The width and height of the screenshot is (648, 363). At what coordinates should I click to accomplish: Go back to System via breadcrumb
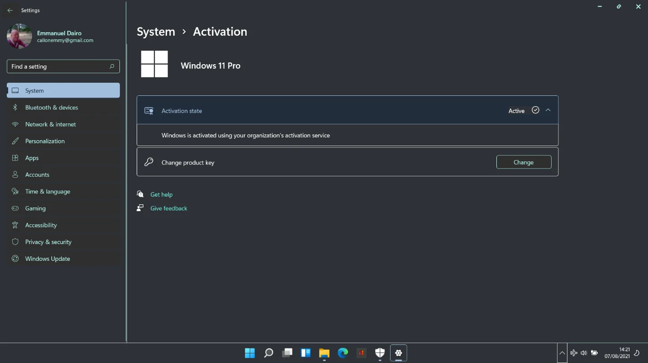pyautogui.click(x=156, y=32)
